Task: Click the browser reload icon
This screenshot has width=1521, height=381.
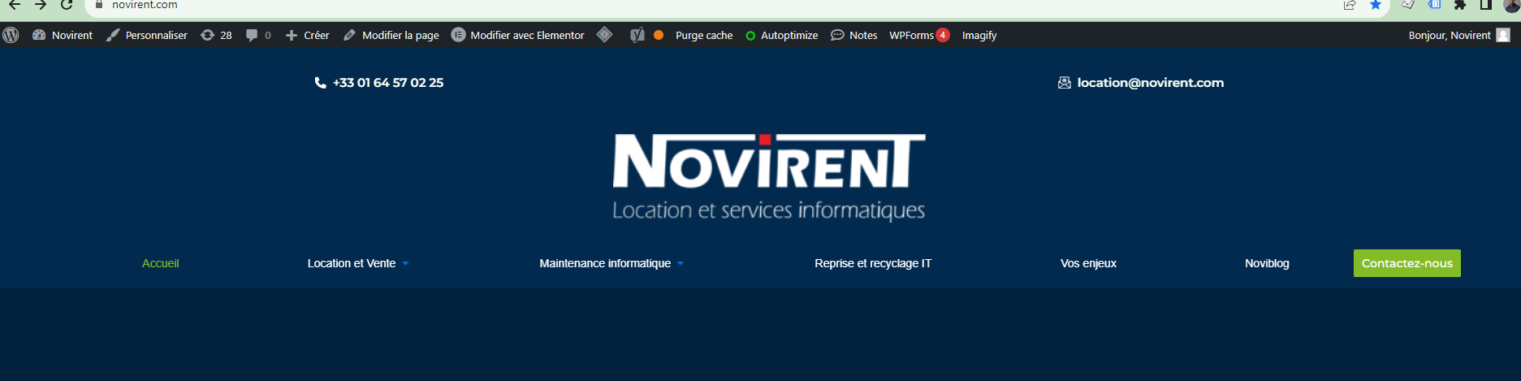Action: [67, 5]
